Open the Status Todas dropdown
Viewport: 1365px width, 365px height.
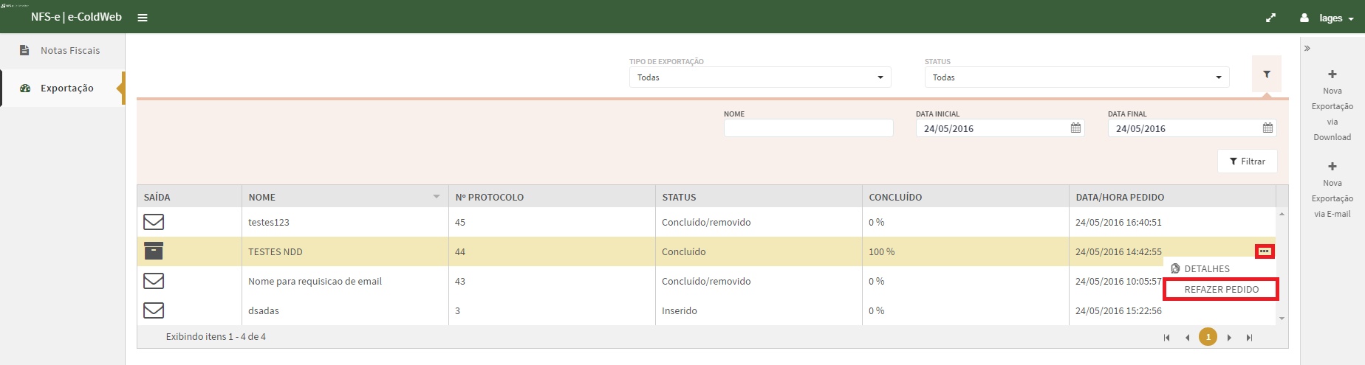[x=1077, y=77]
